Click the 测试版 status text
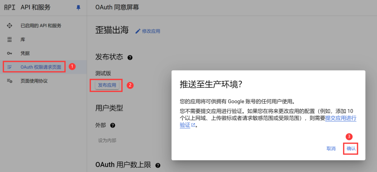Screen dimensions: 377x172 click(103, 73)
